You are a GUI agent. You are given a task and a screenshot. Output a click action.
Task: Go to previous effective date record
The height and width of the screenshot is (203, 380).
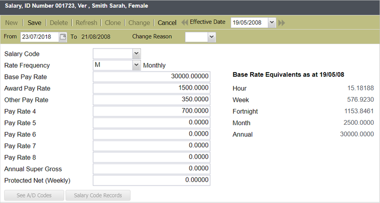point(185,23)
